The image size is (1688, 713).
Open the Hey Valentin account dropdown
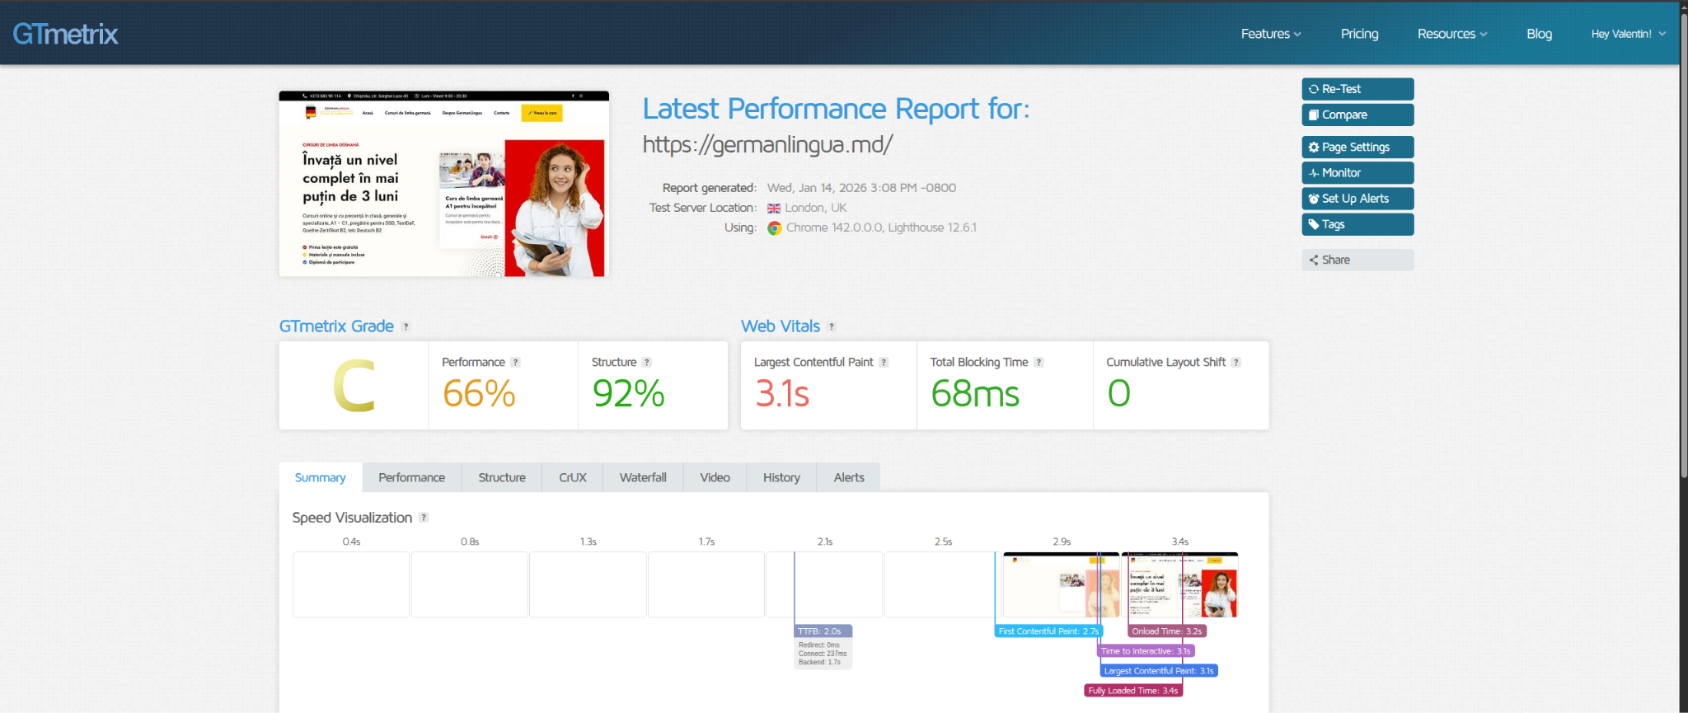point(1628,34)
